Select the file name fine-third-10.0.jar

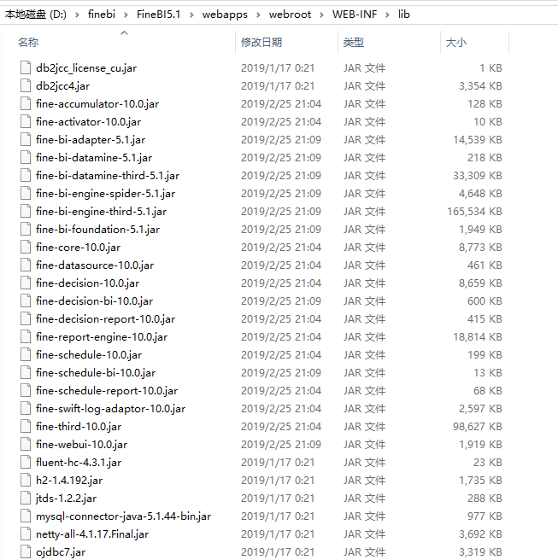(x=79, y=426)
